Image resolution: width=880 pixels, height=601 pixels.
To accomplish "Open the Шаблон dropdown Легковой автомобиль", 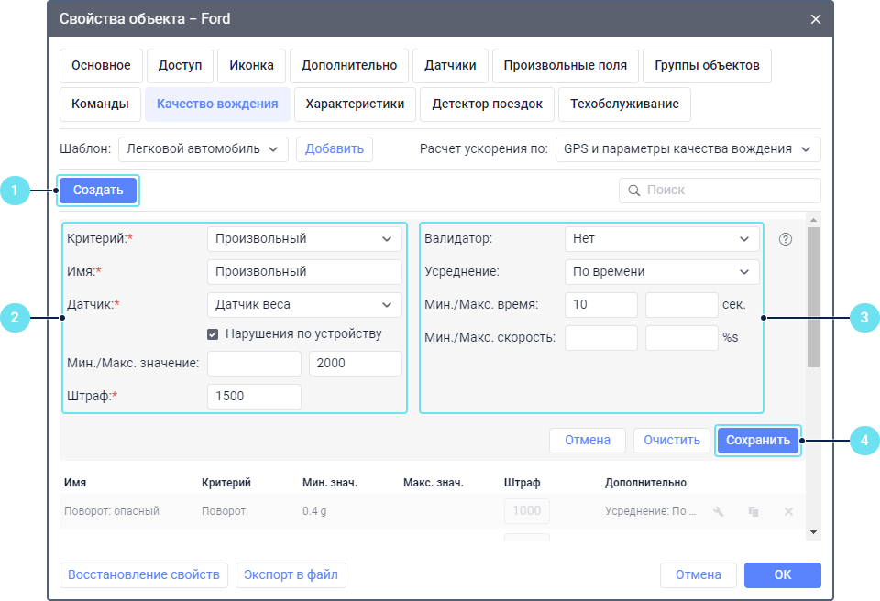I will (x=203, y=149).
